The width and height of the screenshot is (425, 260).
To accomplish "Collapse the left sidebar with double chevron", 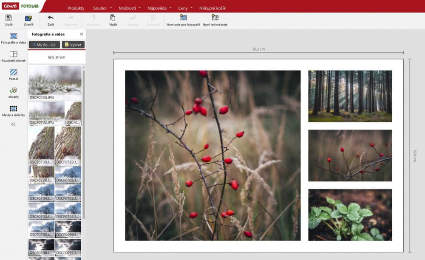I will (13, 124).
